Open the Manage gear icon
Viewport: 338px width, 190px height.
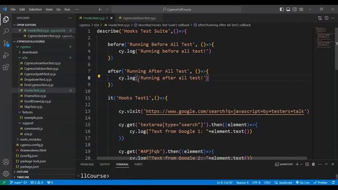pos(6,174)
